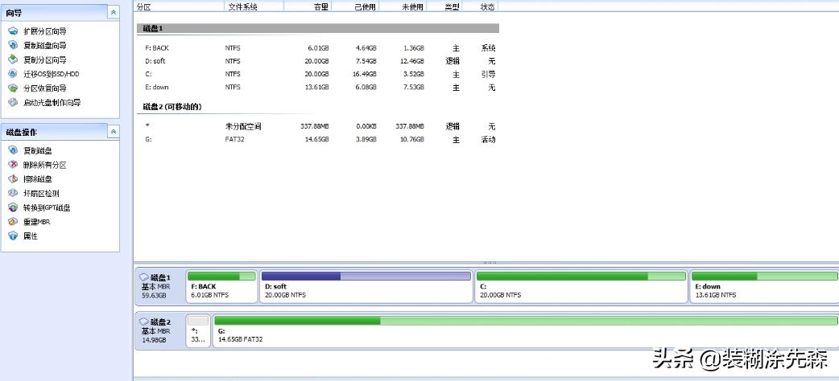Click the Partition Copy Wizard (复制分区向导) icon
This screenshot has height=381, width=839.
click(13, 59)
